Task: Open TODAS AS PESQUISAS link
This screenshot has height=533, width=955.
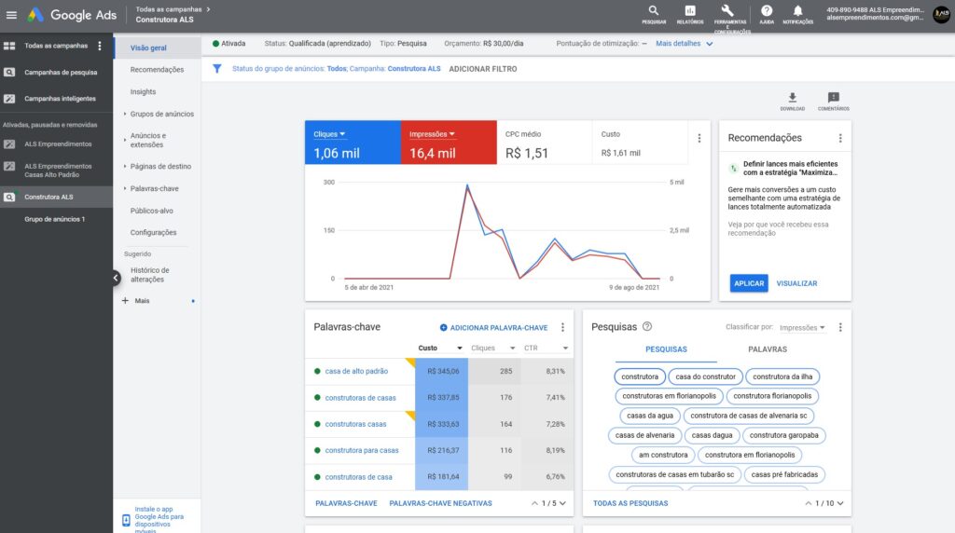Action: click(630, 503)
